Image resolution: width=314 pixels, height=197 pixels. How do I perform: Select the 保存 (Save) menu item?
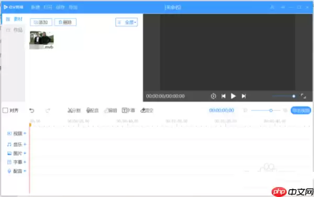(60, 7)
